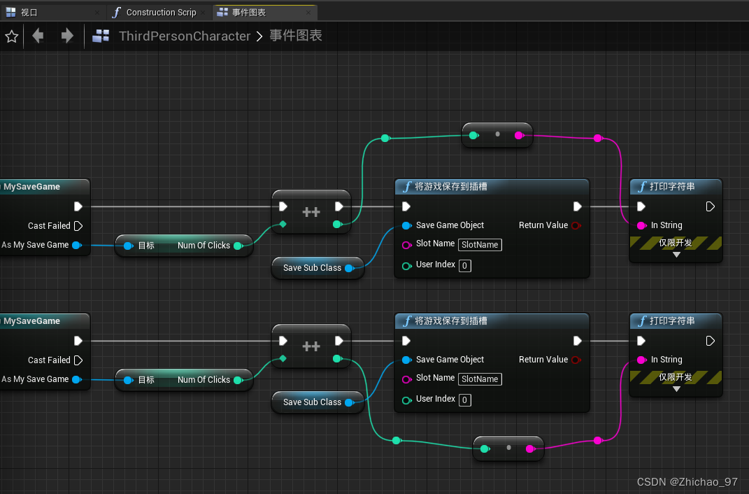Click exec input pin of lower 打印字符串 node
The height and width of the screenshot is (494, 749).
pyautogui.click(x=641, y=341)
